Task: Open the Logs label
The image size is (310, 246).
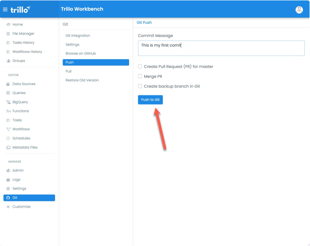Action: (x=17, y=180)
